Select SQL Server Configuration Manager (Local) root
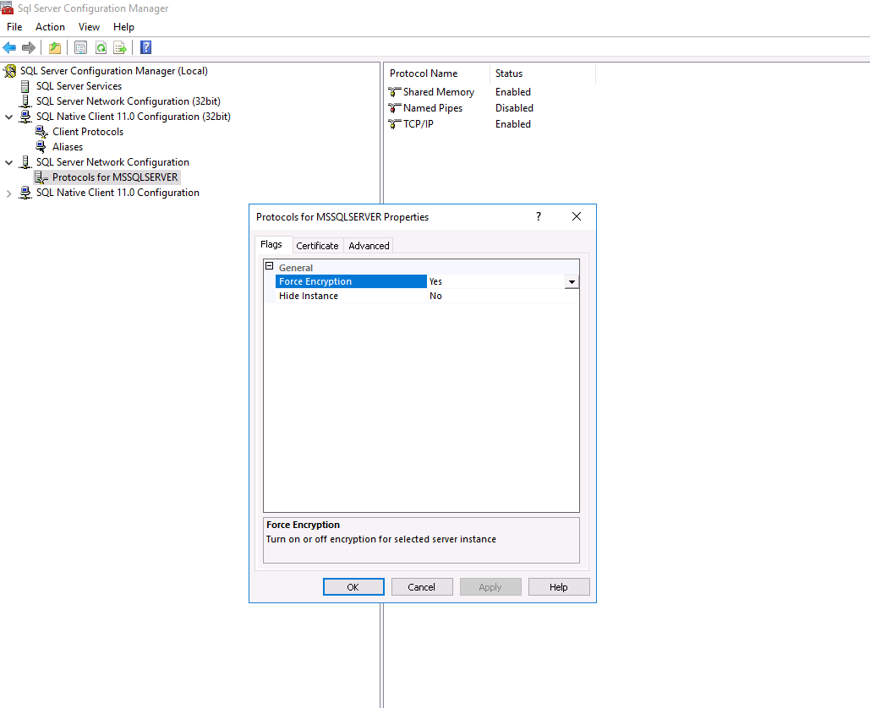870x708 pixels. [114, 71]
